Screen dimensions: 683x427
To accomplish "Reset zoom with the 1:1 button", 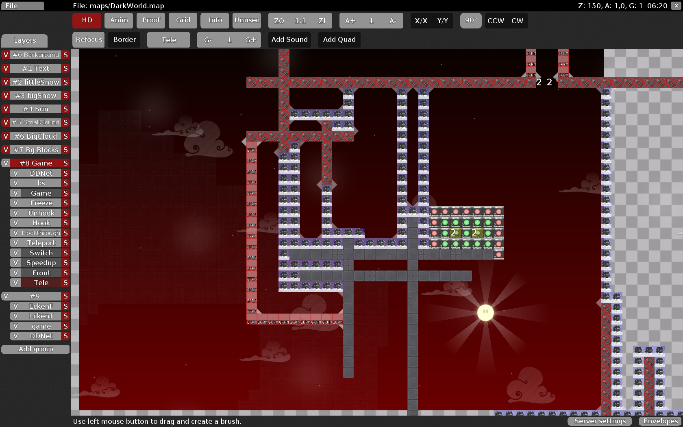I will coord(300,21).
